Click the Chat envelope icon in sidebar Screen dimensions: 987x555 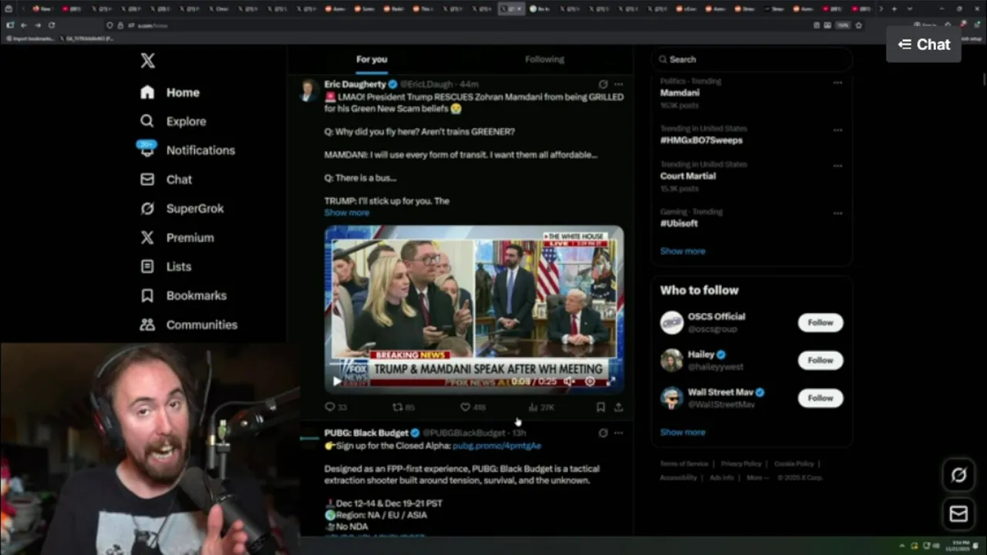(147, 180)
